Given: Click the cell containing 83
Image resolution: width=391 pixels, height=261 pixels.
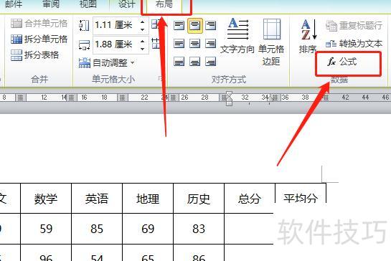Looking at the screenshot, I should [x=199, y=229].
